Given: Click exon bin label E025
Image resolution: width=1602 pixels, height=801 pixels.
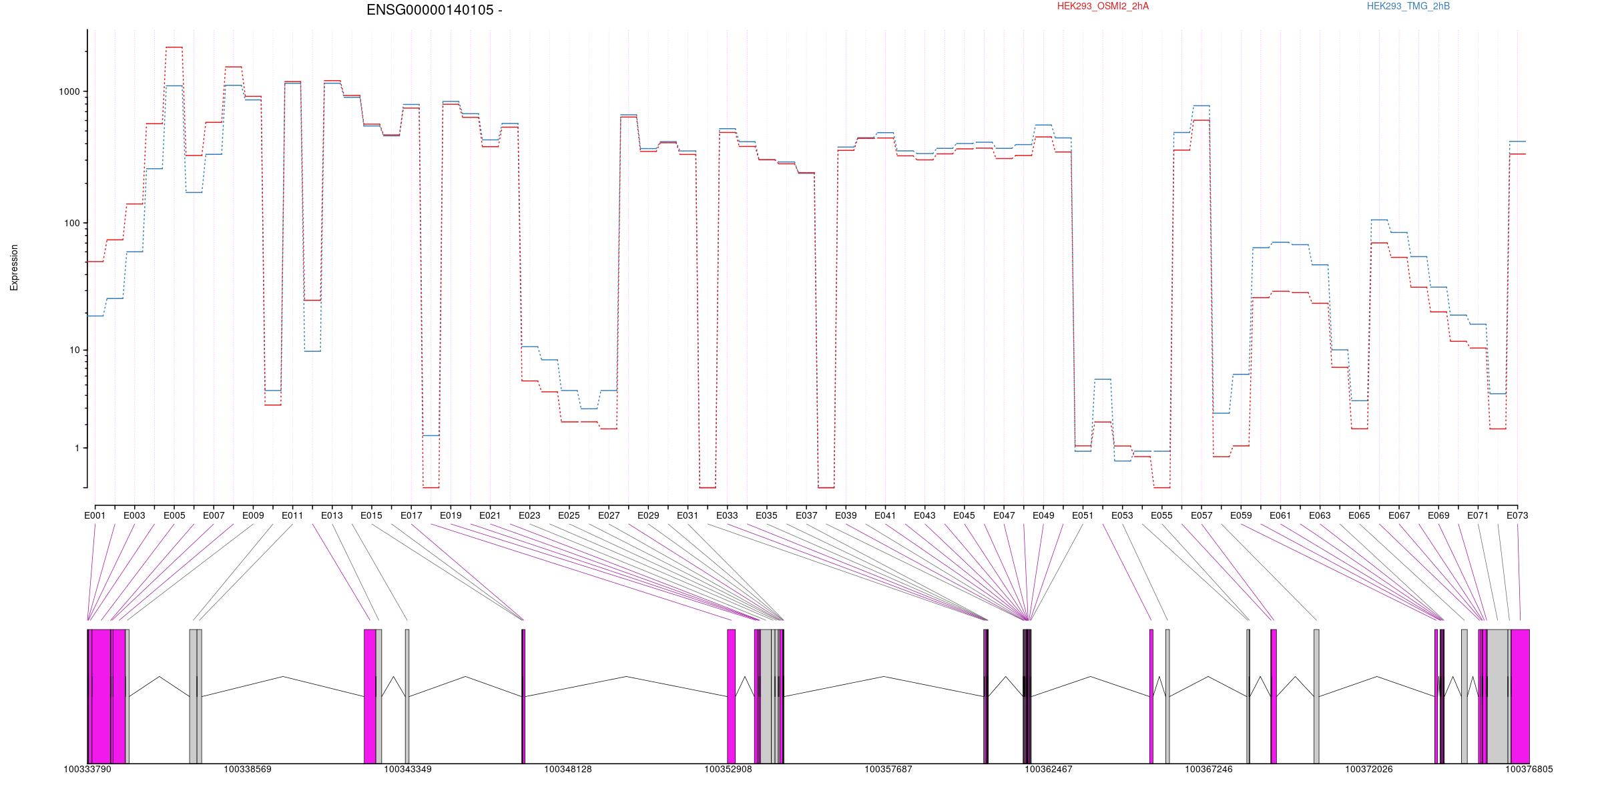Looking at the screenshot, I should point(569,515).
